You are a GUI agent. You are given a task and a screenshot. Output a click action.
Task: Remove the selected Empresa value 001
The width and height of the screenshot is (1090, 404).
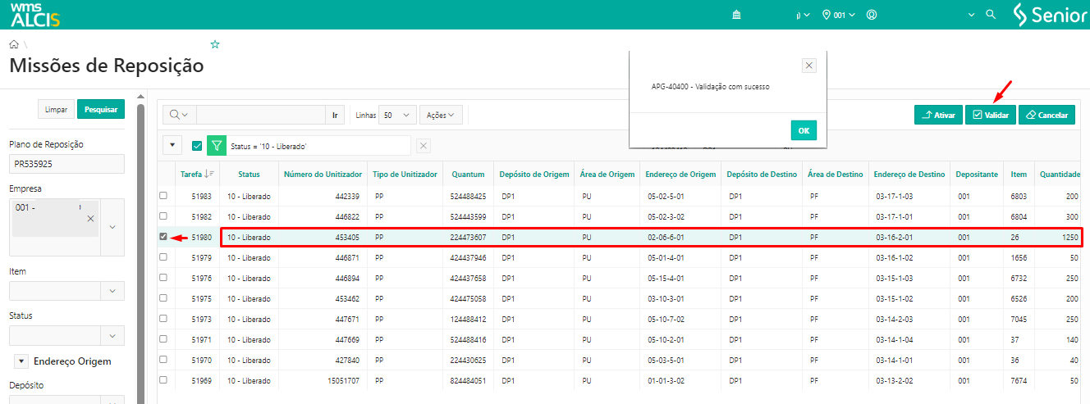pos(90,218)
